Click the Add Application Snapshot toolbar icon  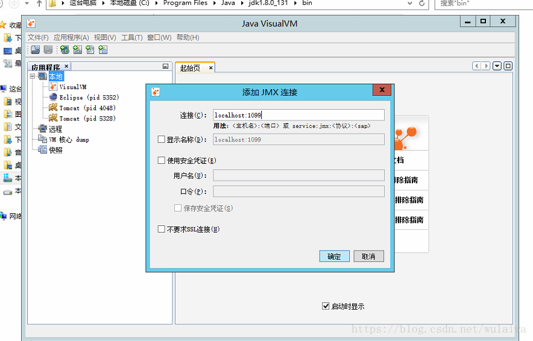point(102,49)
